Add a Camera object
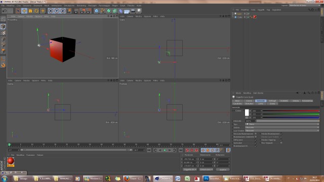The image size is (324, 182). 133,11
